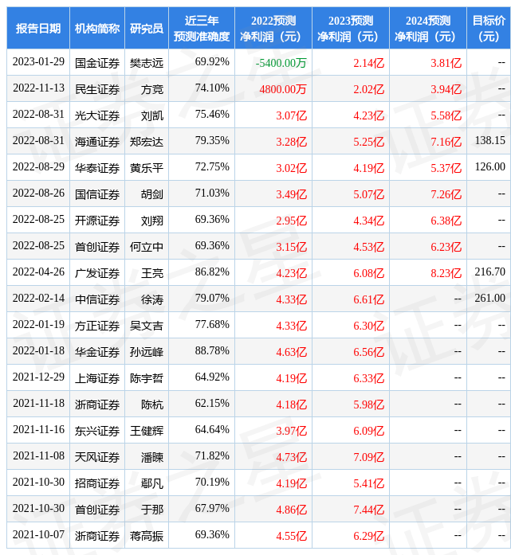Screen dimensions: 511x555
Task: Click analyst name 鄢凡
Action: coord(152,483)
